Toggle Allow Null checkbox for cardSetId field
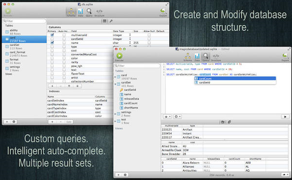292x180 pixels. tap(149, 39)
